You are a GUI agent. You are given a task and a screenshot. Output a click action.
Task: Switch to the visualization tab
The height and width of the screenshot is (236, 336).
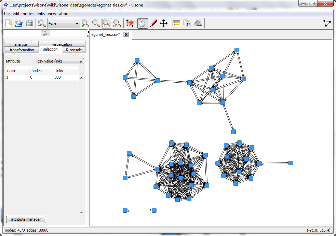pyautogui.click(x=62, y=44)
